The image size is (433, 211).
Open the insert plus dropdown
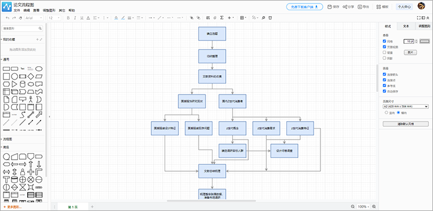(230, 18)
